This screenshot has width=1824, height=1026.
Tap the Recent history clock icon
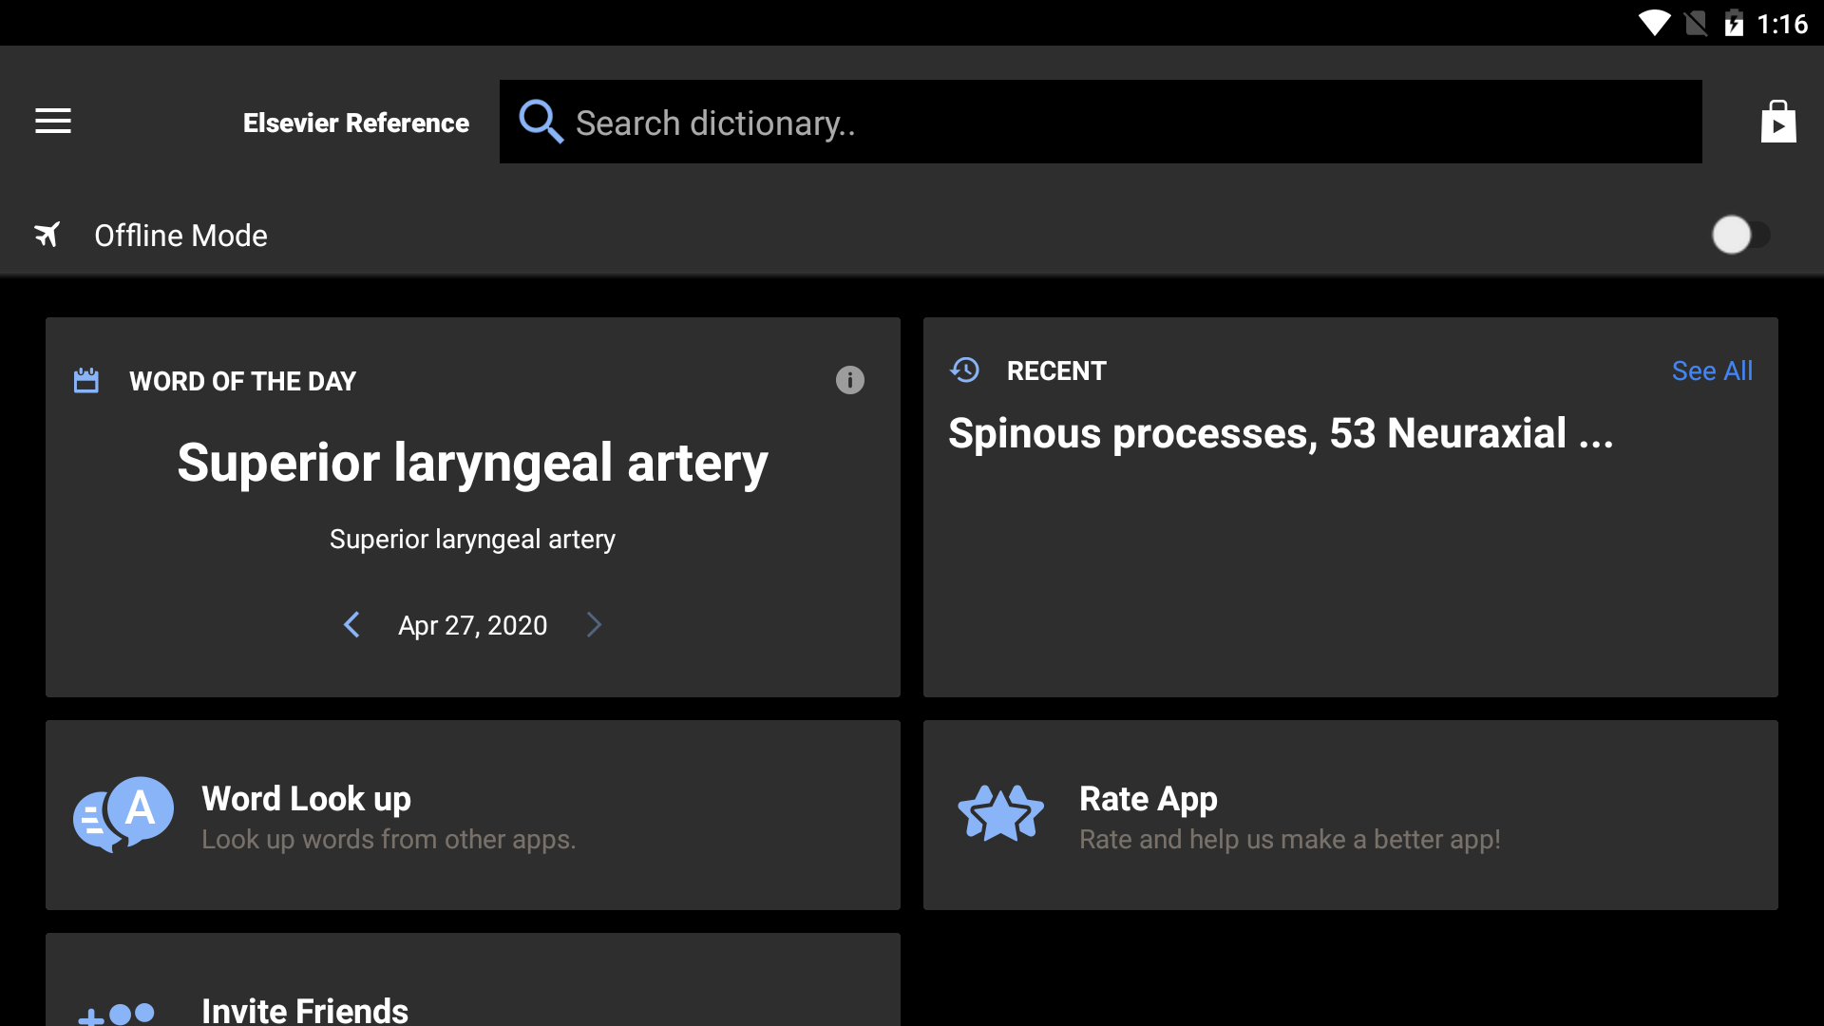click(x=965, y=370)
